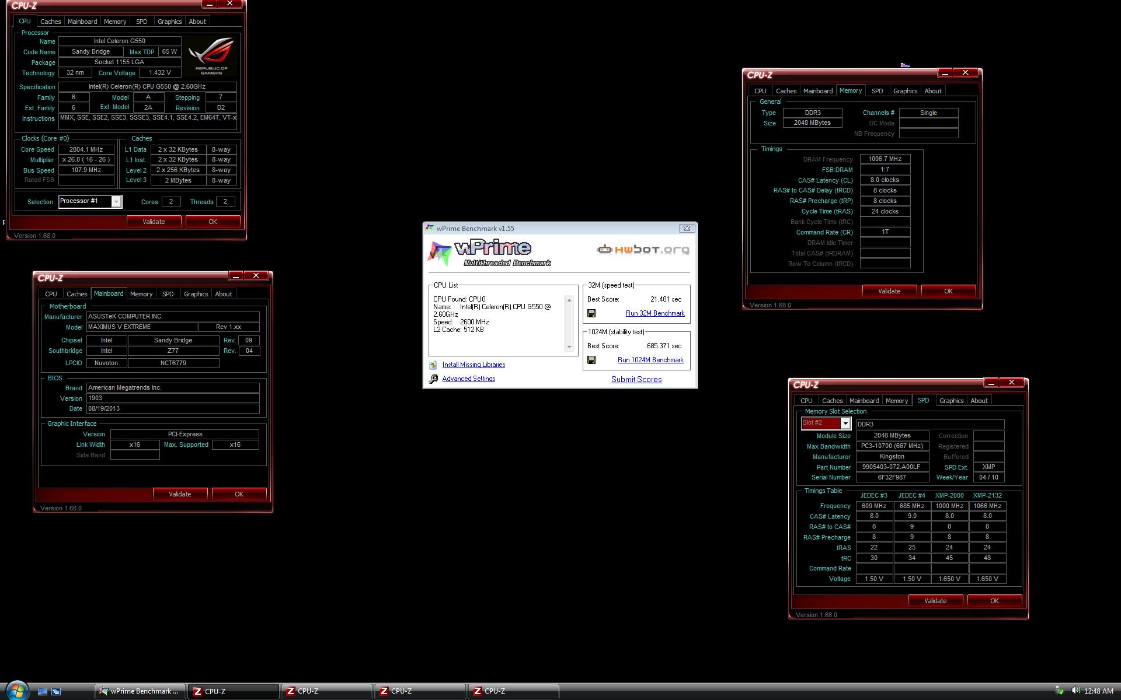This screenshot has height=700, width=1121.
Task: Click the Switch Windows quick launch icon
Action: coord(56,691)
